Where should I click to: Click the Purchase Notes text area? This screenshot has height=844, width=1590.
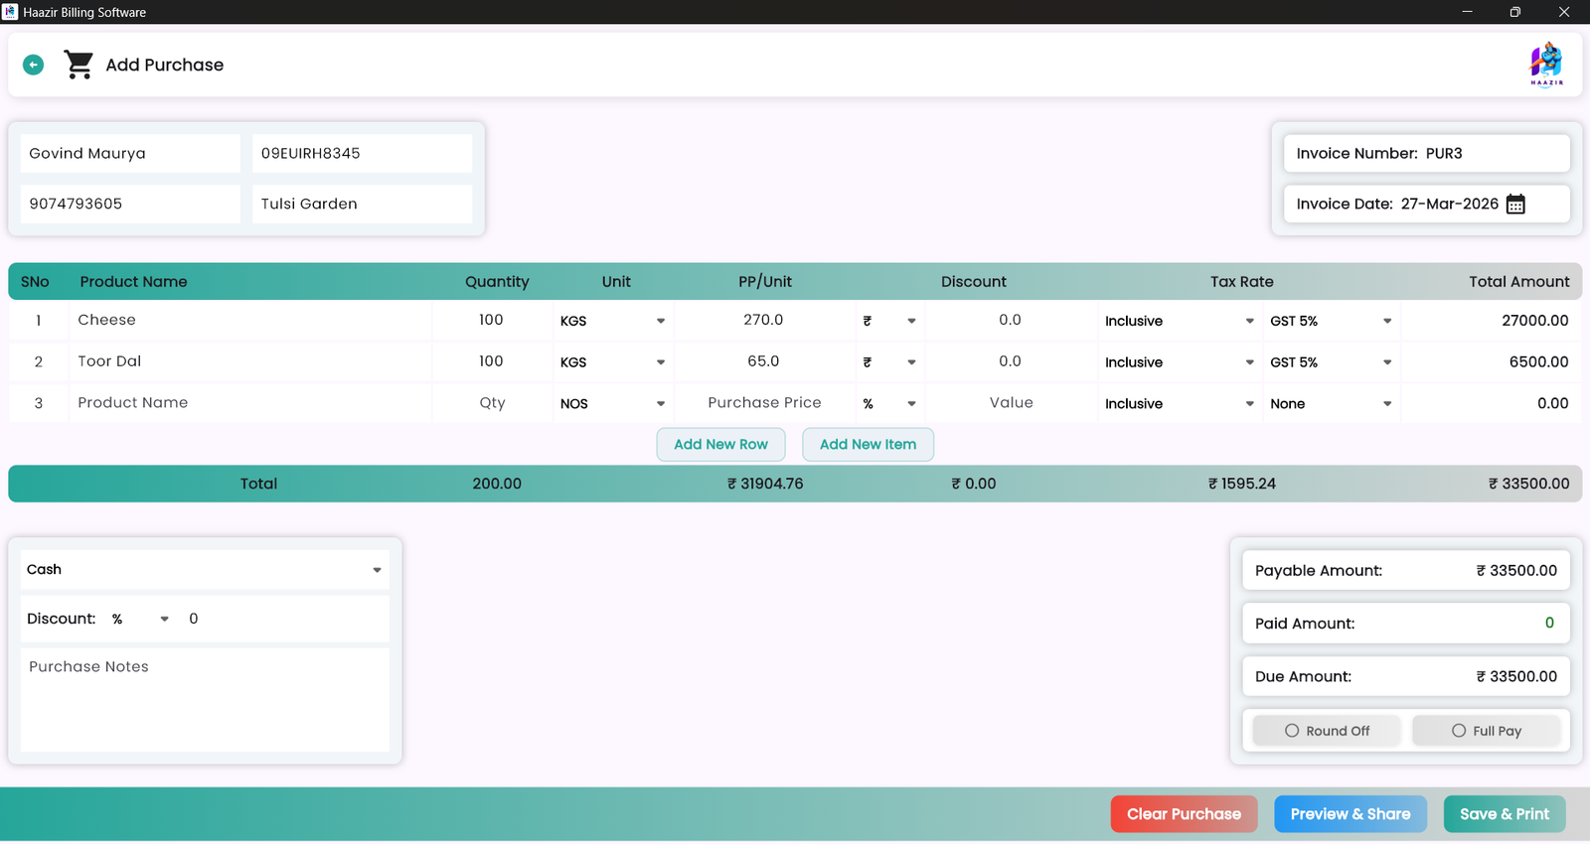[x=205, y=699]
